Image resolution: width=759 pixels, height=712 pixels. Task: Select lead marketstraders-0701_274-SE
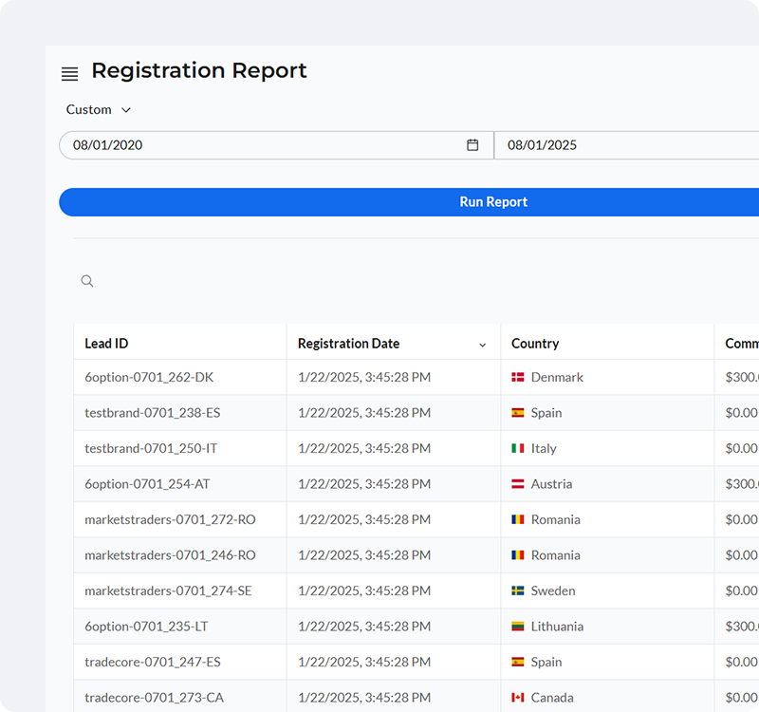[x=168, y=590]
